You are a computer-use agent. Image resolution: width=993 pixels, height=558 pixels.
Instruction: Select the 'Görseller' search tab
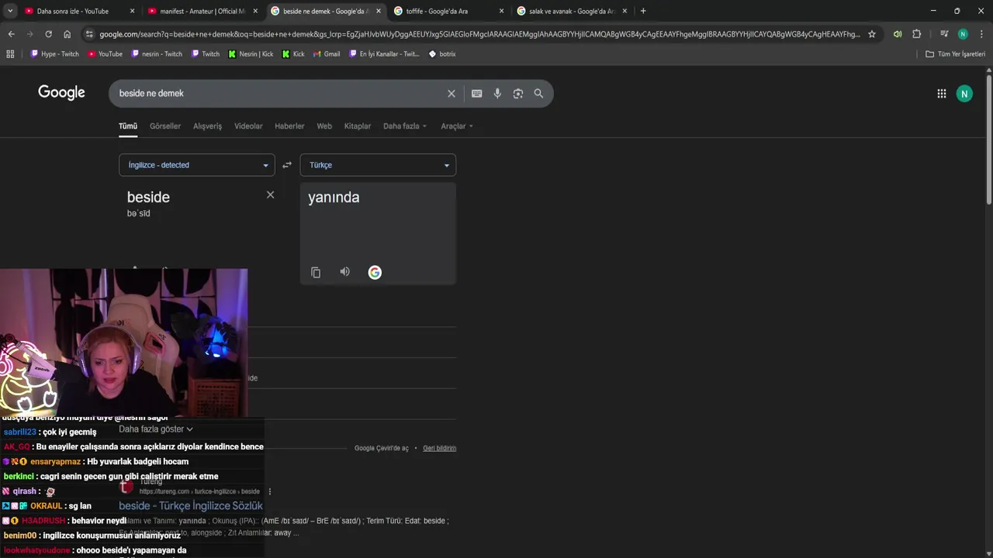pos(165,126)
